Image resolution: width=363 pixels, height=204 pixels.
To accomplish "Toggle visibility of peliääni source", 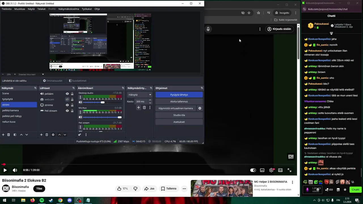I will click(x=67, y=94).
